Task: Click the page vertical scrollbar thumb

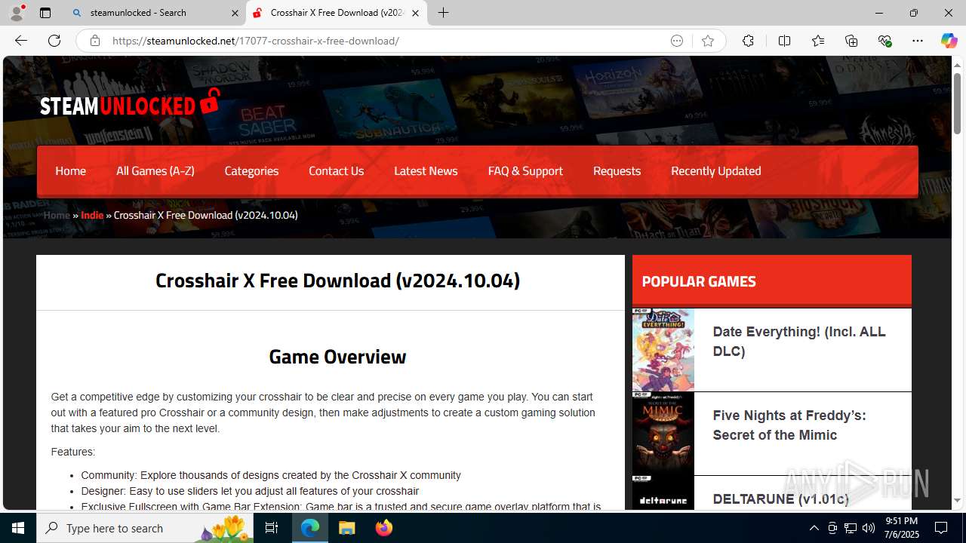Action: click(x=957, y=104)
